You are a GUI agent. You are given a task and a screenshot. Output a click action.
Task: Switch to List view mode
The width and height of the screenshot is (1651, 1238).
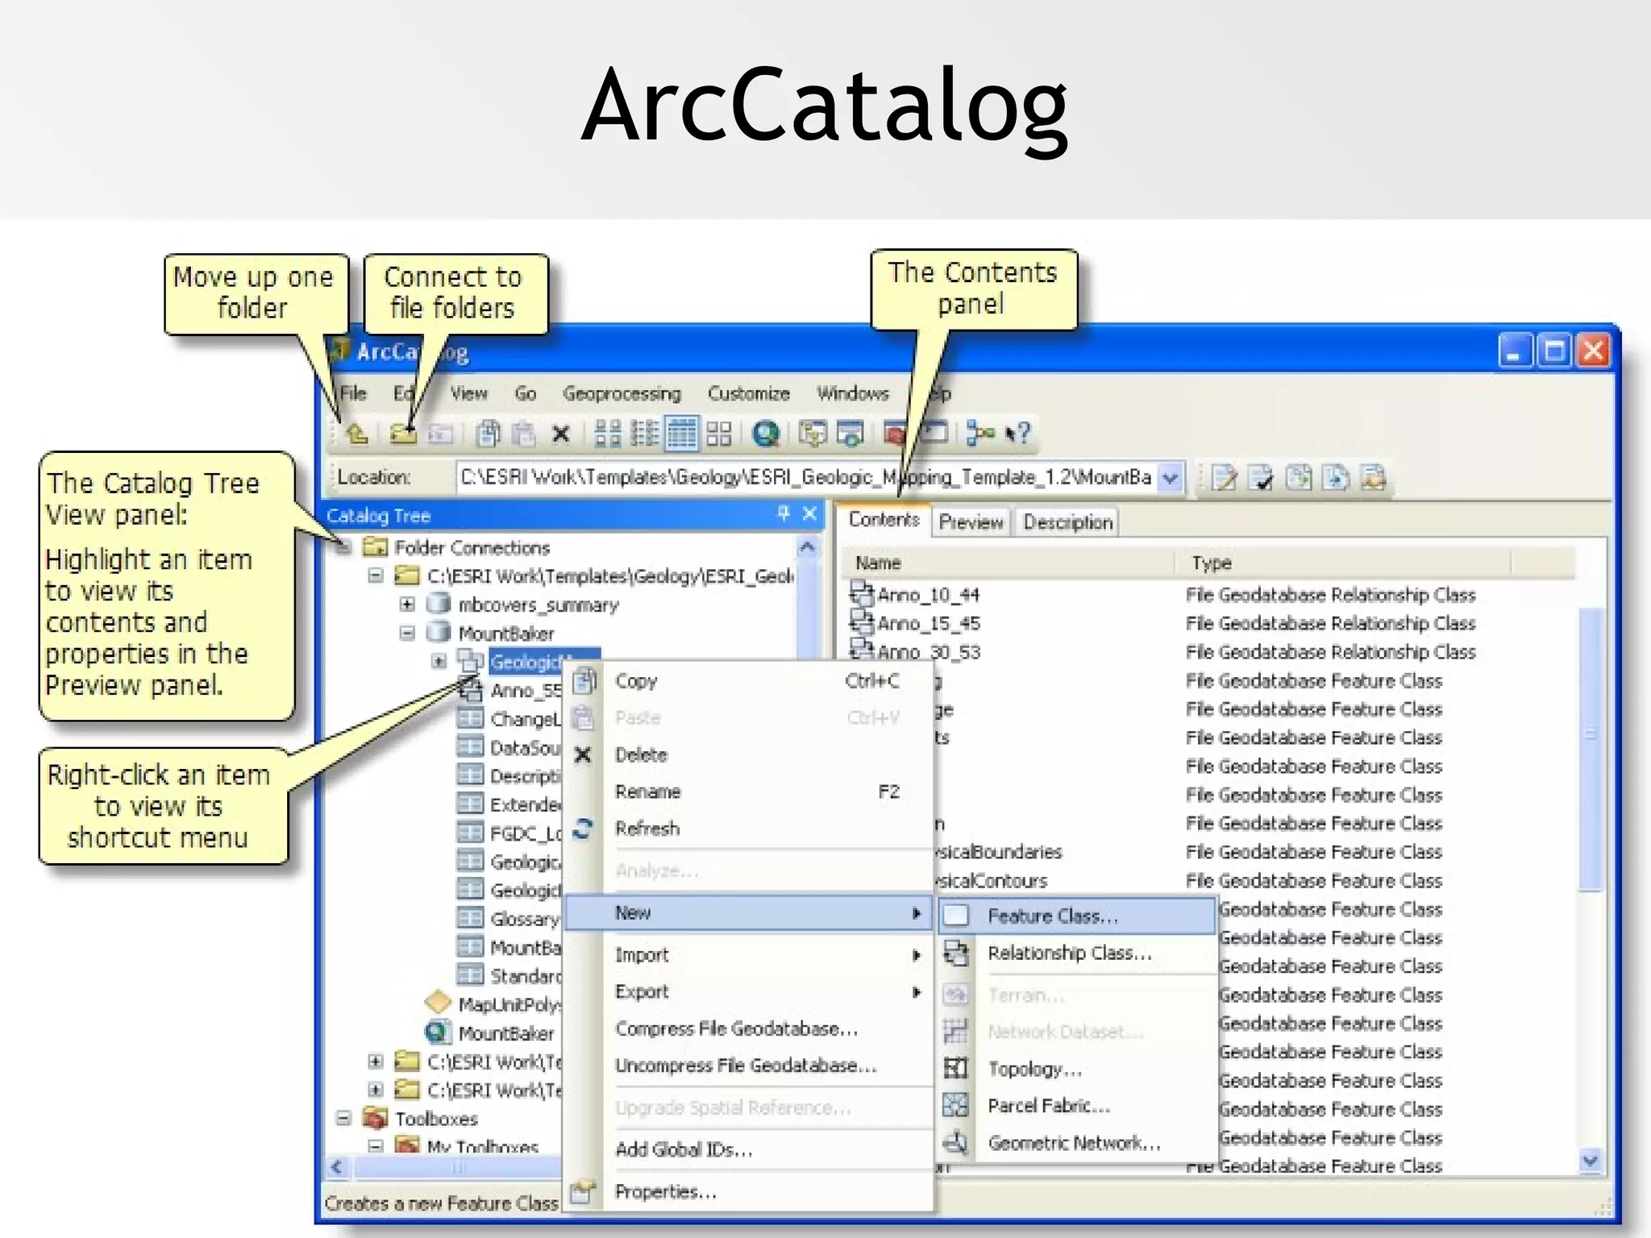[x=644, y=434]
